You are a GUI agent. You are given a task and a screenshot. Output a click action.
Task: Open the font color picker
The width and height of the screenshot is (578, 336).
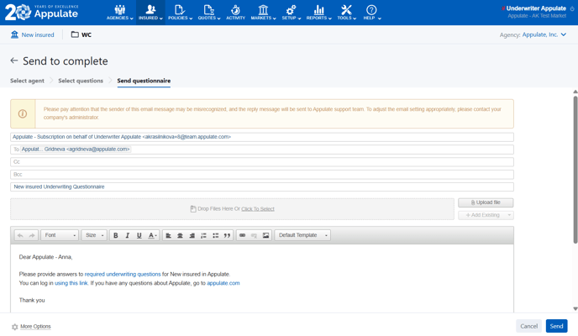pyautogui.click(x=153, y=235)
